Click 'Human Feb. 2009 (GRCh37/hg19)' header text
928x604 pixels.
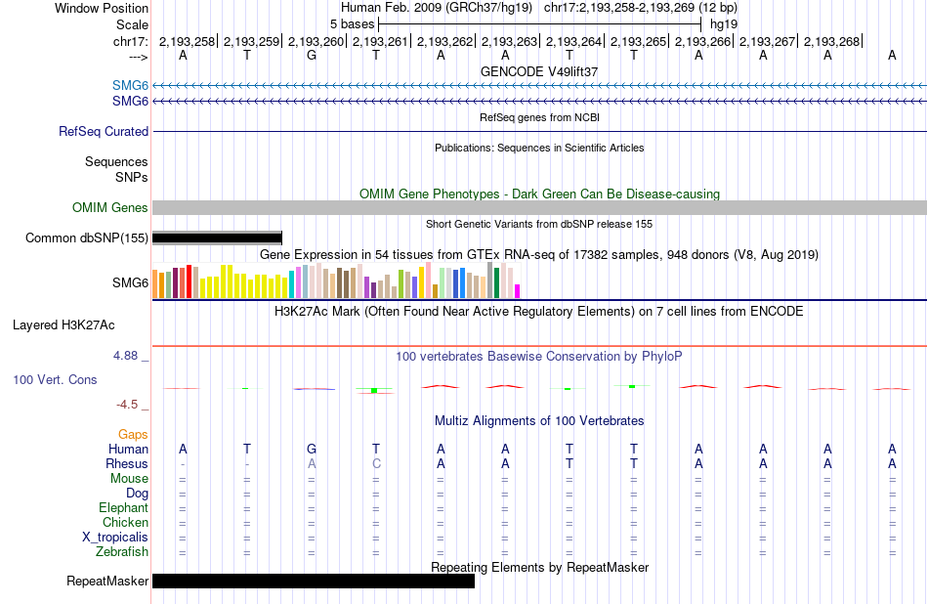[x=437, y=8]
